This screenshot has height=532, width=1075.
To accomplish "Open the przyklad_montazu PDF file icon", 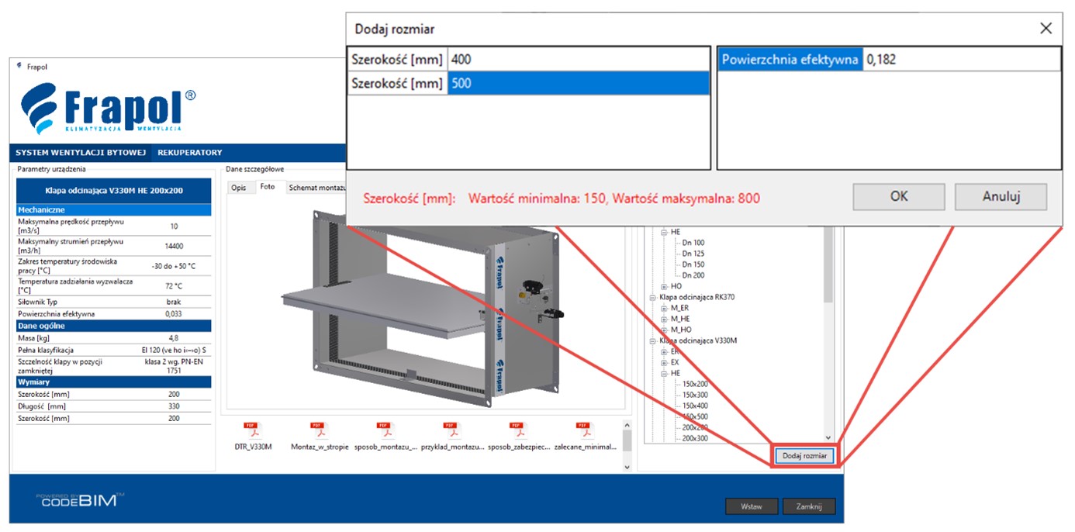I will point(451,431).
